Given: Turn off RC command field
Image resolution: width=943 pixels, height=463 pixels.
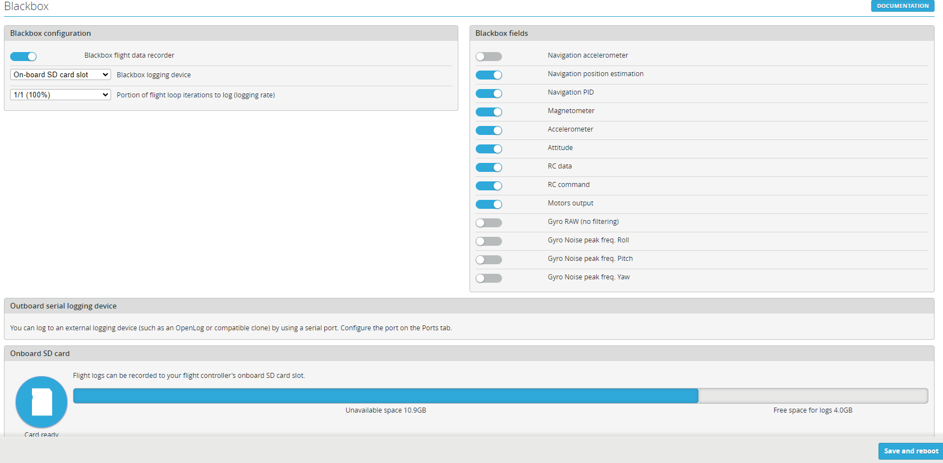Looking at the screenshot, I should (489, 186).
